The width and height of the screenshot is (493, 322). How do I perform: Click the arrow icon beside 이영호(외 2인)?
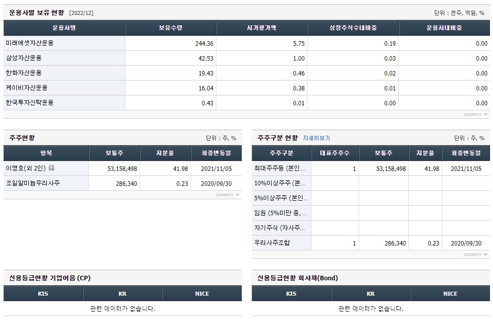(x=52, y=168)
